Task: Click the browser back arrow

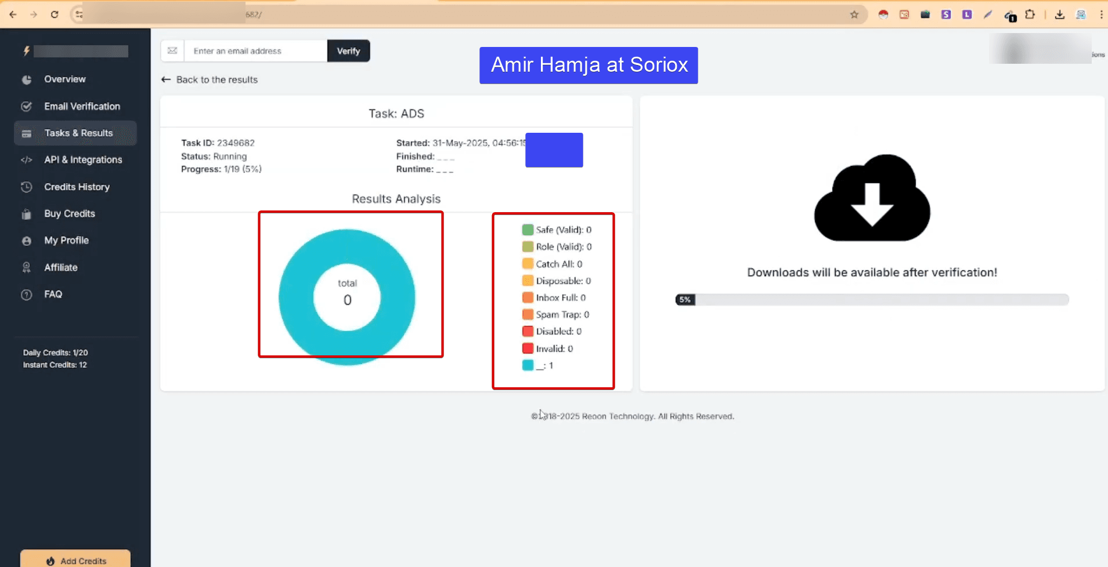Action: coord(13,14)
